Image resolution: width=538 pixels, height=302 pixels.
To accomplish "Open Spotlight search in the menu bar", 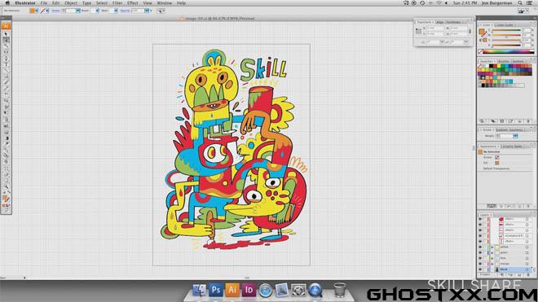I will point(520,2).
